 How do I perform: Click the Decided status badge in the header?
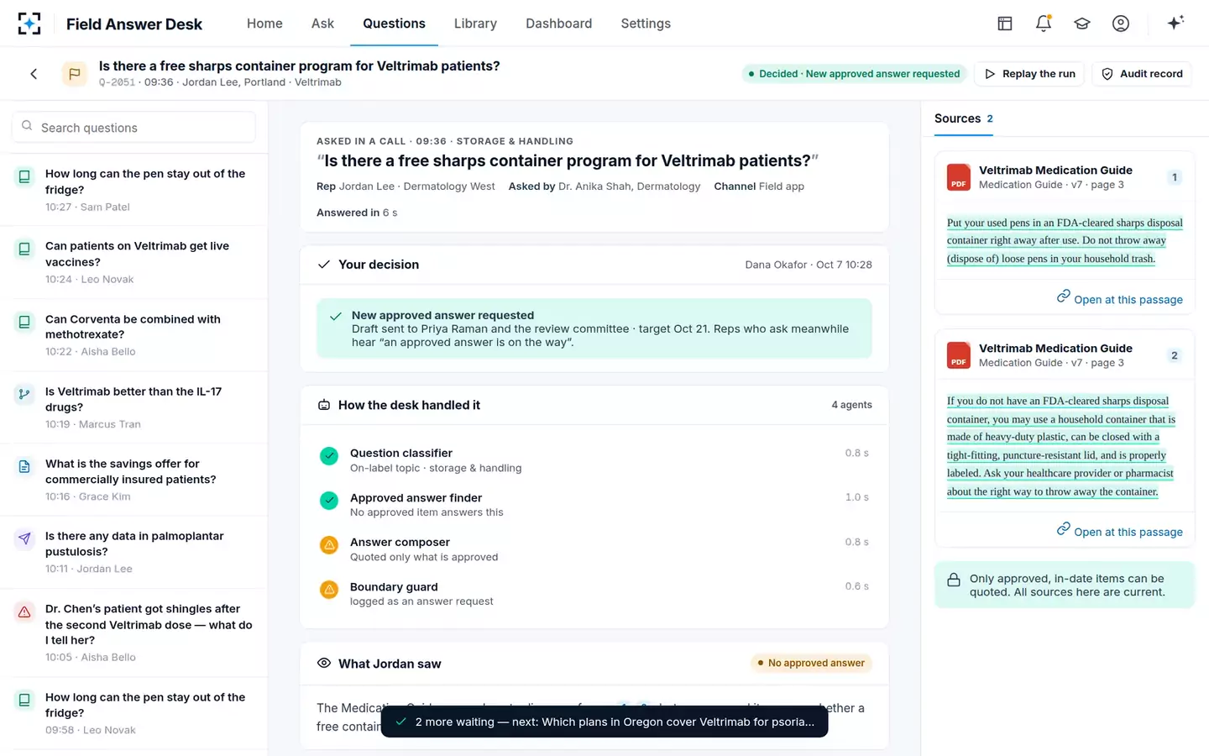pyautogui.click(x=855, y=74)
